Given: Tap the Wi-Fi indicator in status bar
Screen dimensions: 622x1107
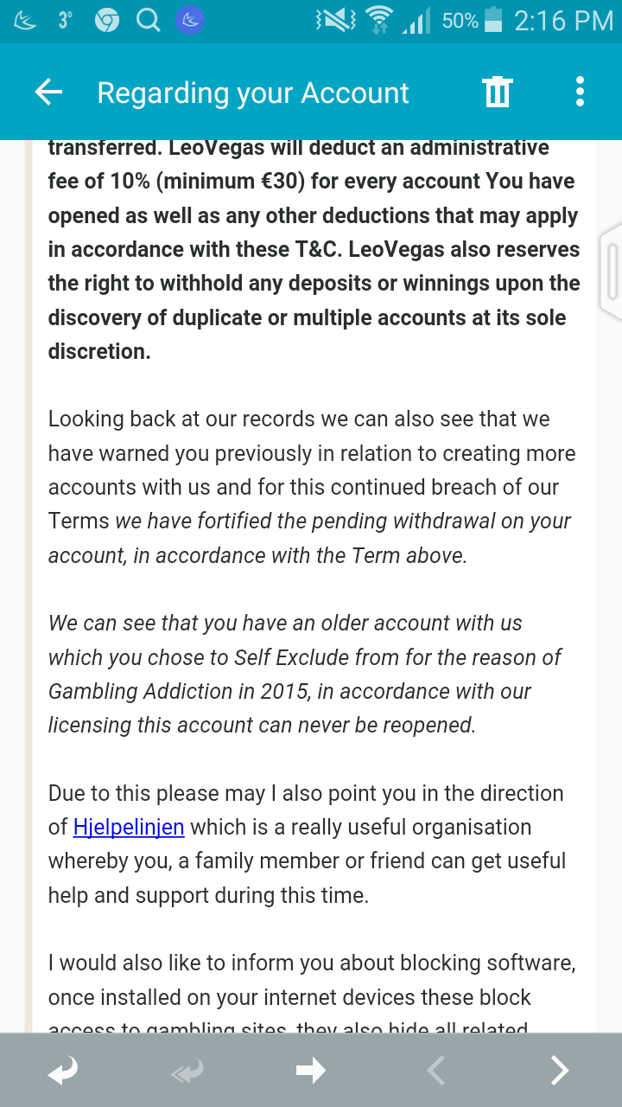Looking at the screenshot, I should point(378,21).
